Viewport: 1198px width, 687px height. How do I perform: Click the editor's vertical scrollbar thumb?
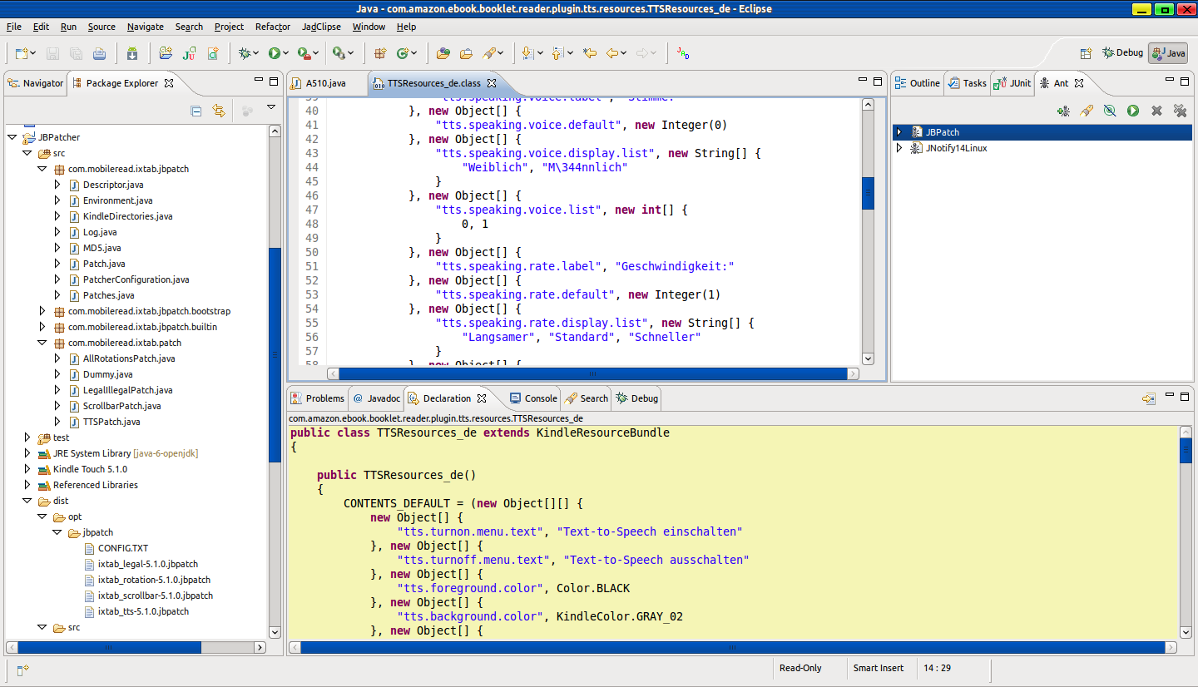tap(868, 193)
